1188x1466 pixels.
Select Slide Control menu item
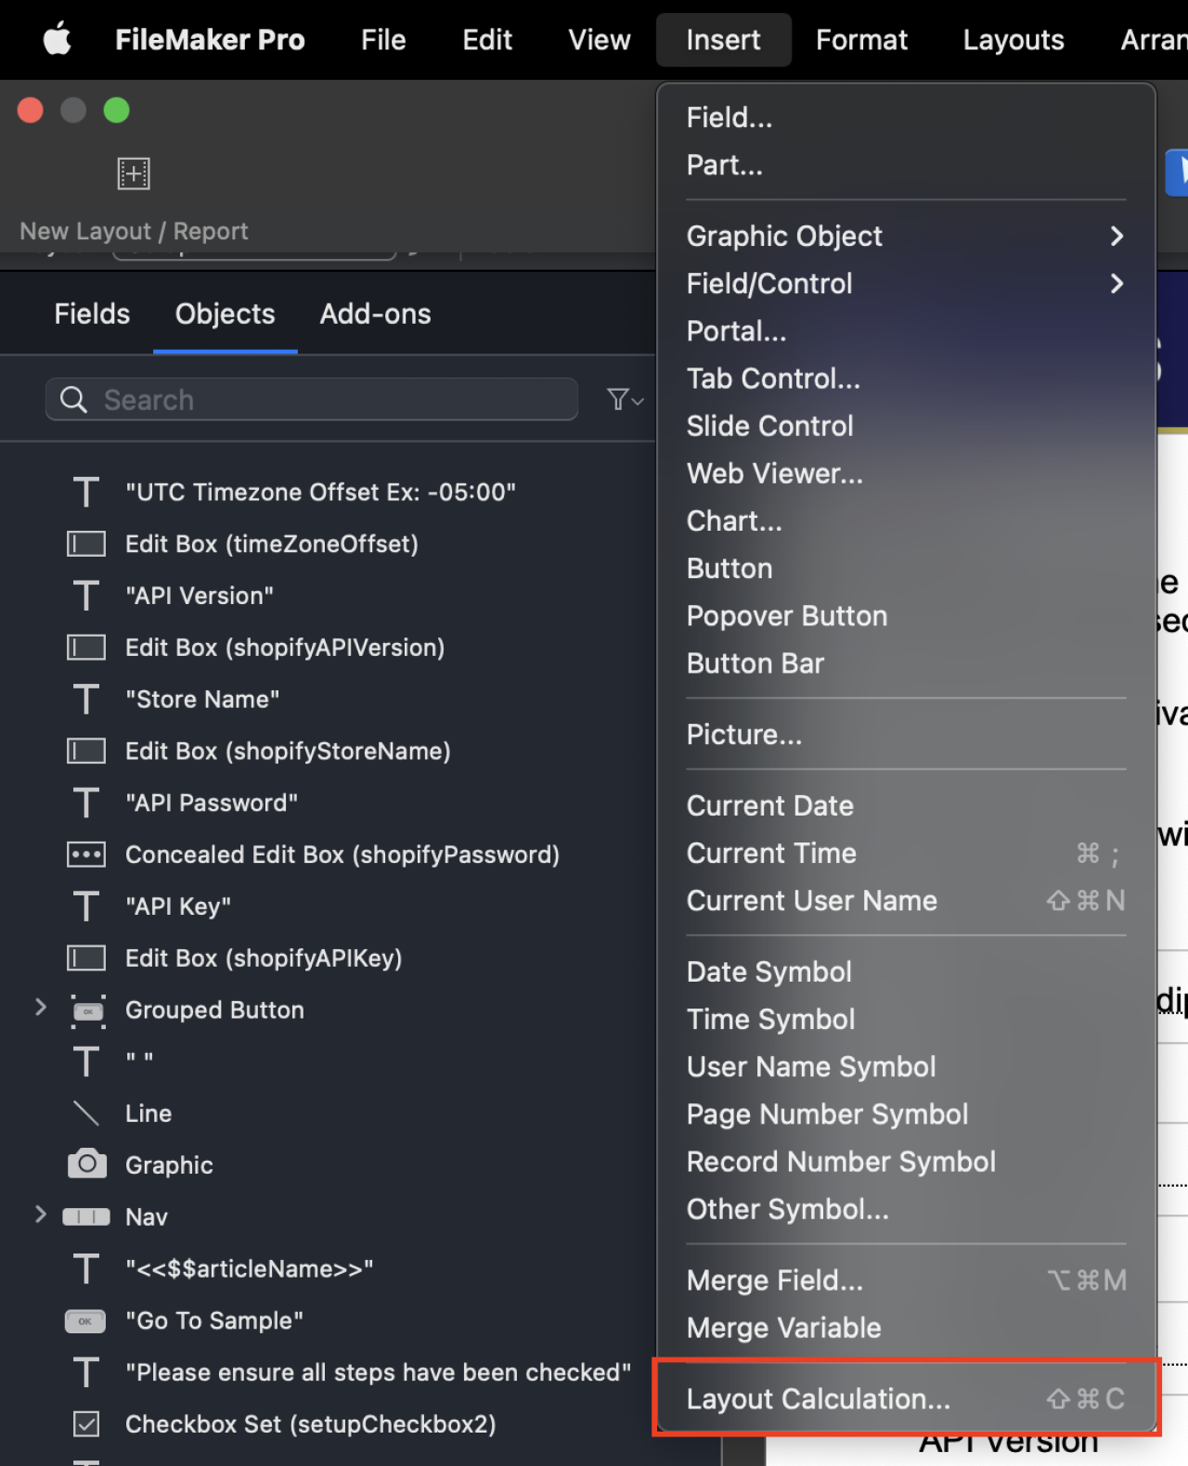[906, 425]
